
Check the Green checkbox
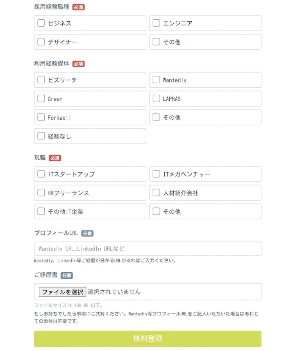[41, 98]
